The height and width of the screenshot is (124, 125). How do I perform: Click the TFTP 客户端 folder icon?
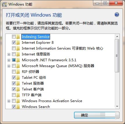pos(18,95)
